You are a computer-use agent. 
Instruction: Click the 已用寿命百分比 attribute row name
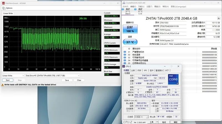[139, 63]
